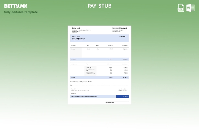
Task: Click the 'fully editable template' subtitle
Action: click(21, 12)
